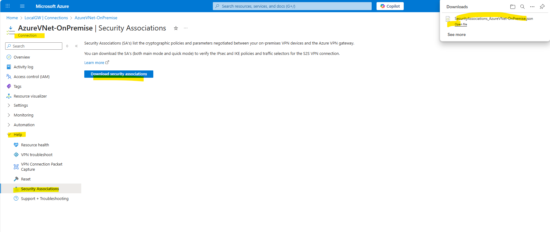The width and height of the screenshot is (550, 232).
Task: Open Resource health menu item
Action: click(35, 145)
